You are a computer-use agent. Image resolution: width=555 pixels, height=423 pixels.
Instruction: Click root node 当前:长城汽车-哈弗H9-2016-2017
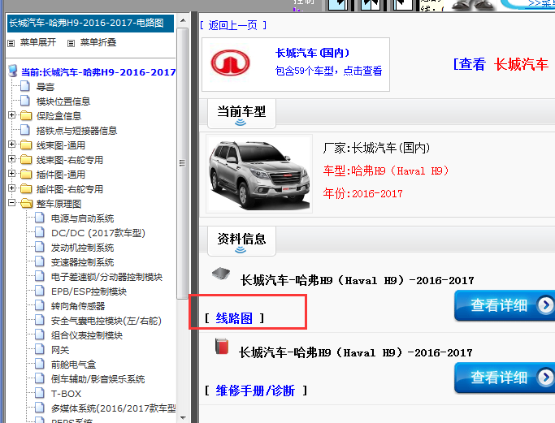[x=98, y=72]
